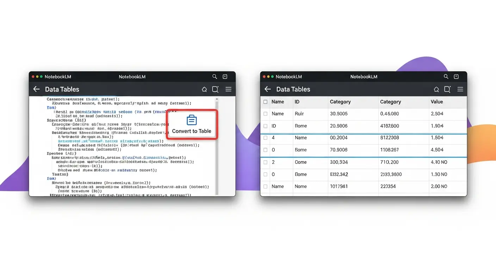
Task: Click the ID column header
Action: pyautogui.click(x=297, y=102)
